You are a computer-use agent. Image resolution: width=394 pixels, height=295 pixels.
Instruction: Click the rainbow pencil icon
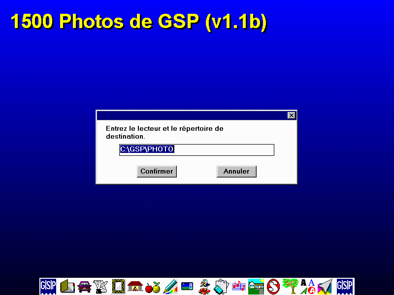pos(170,286)
